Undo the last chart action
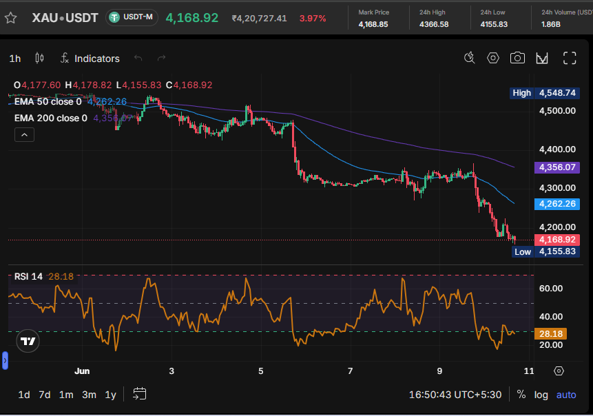593x416 pixels. [138, 58]
